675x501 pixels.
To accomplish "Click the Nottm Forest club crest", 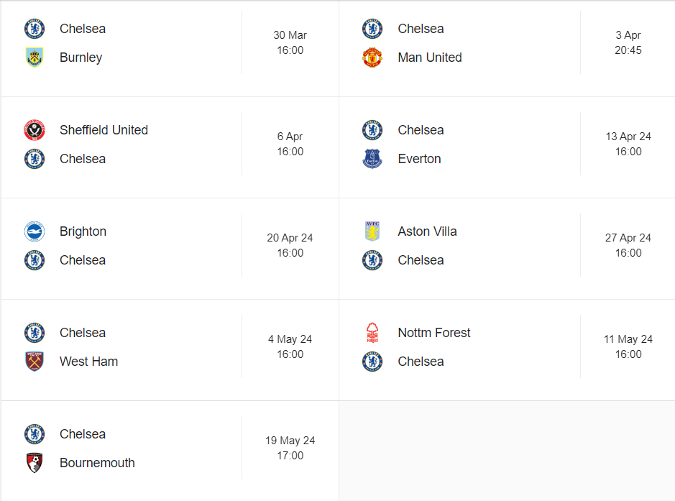I will pyautogui.click(x=372, y=333).
